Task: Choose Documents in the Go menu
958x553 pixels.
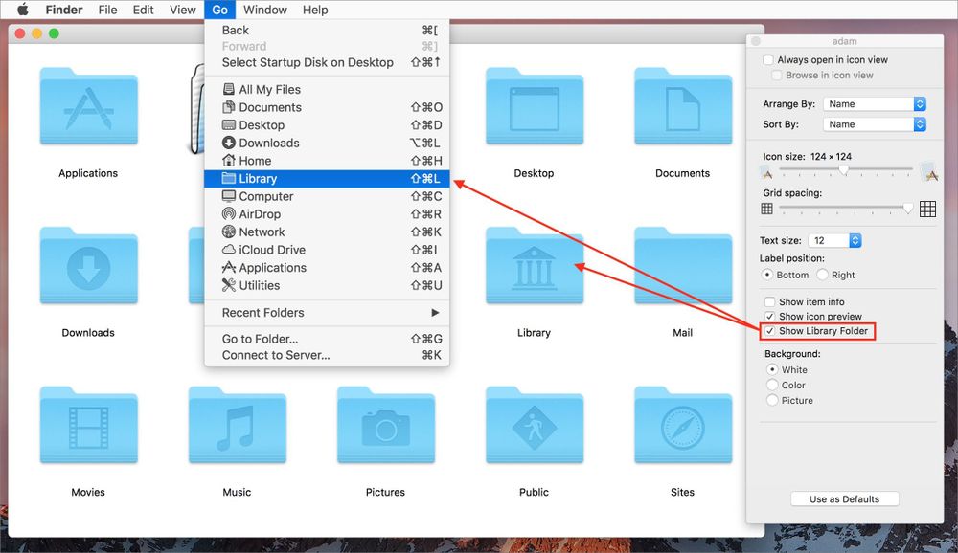Action: [327, 107]
